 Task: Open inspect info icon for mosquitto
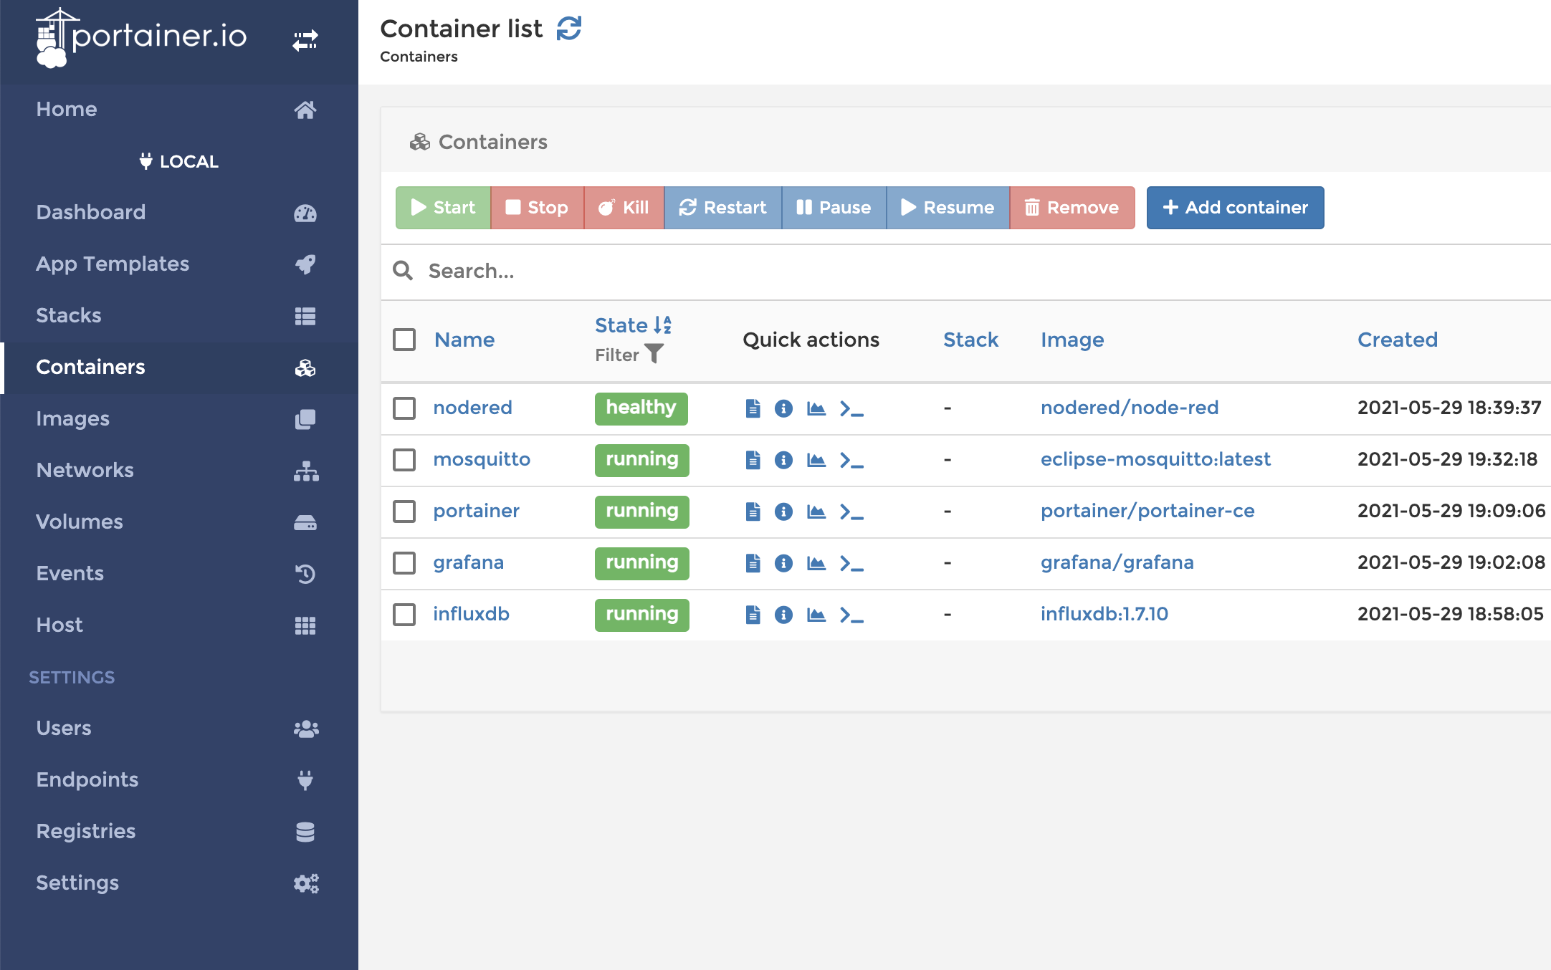click(783, 460)
